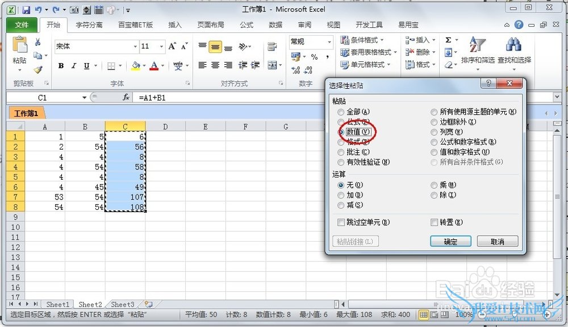
Task: Click the Fill Color bucket swatch
Action: pos(136,66)
